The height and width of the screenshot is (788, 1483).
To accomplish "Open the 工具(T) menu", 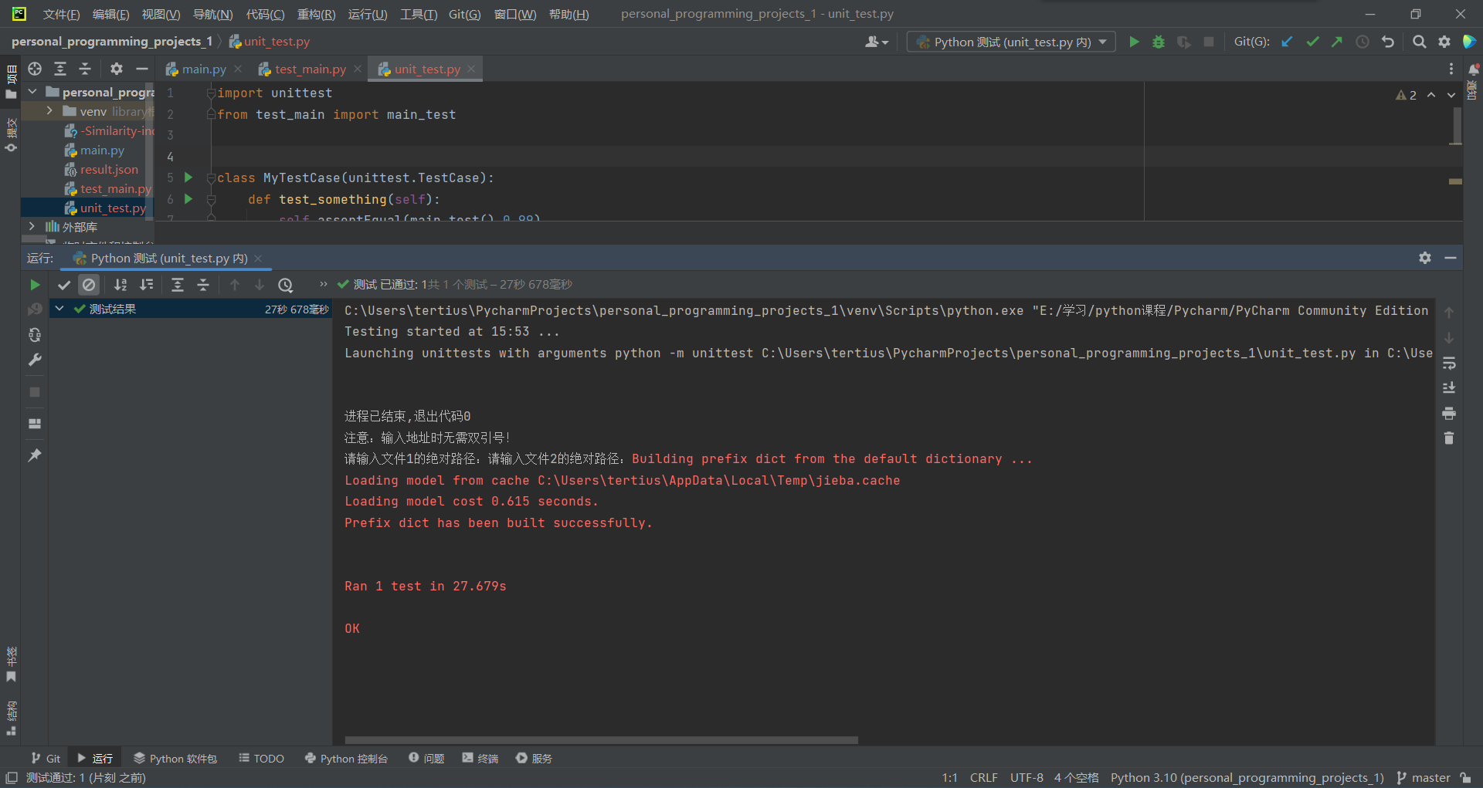I will tap(419, 14).
